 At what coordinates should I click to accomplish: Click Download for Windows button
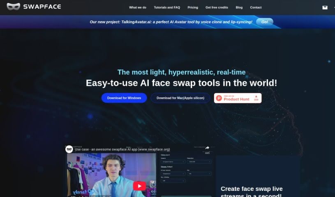124,98
